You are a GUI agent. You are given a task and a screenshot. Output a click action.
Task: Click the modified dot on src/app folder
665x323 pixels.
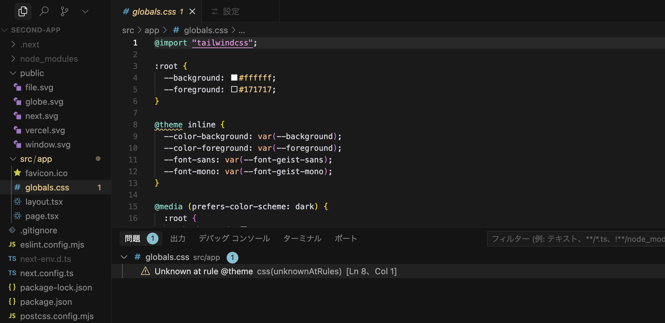98,159
